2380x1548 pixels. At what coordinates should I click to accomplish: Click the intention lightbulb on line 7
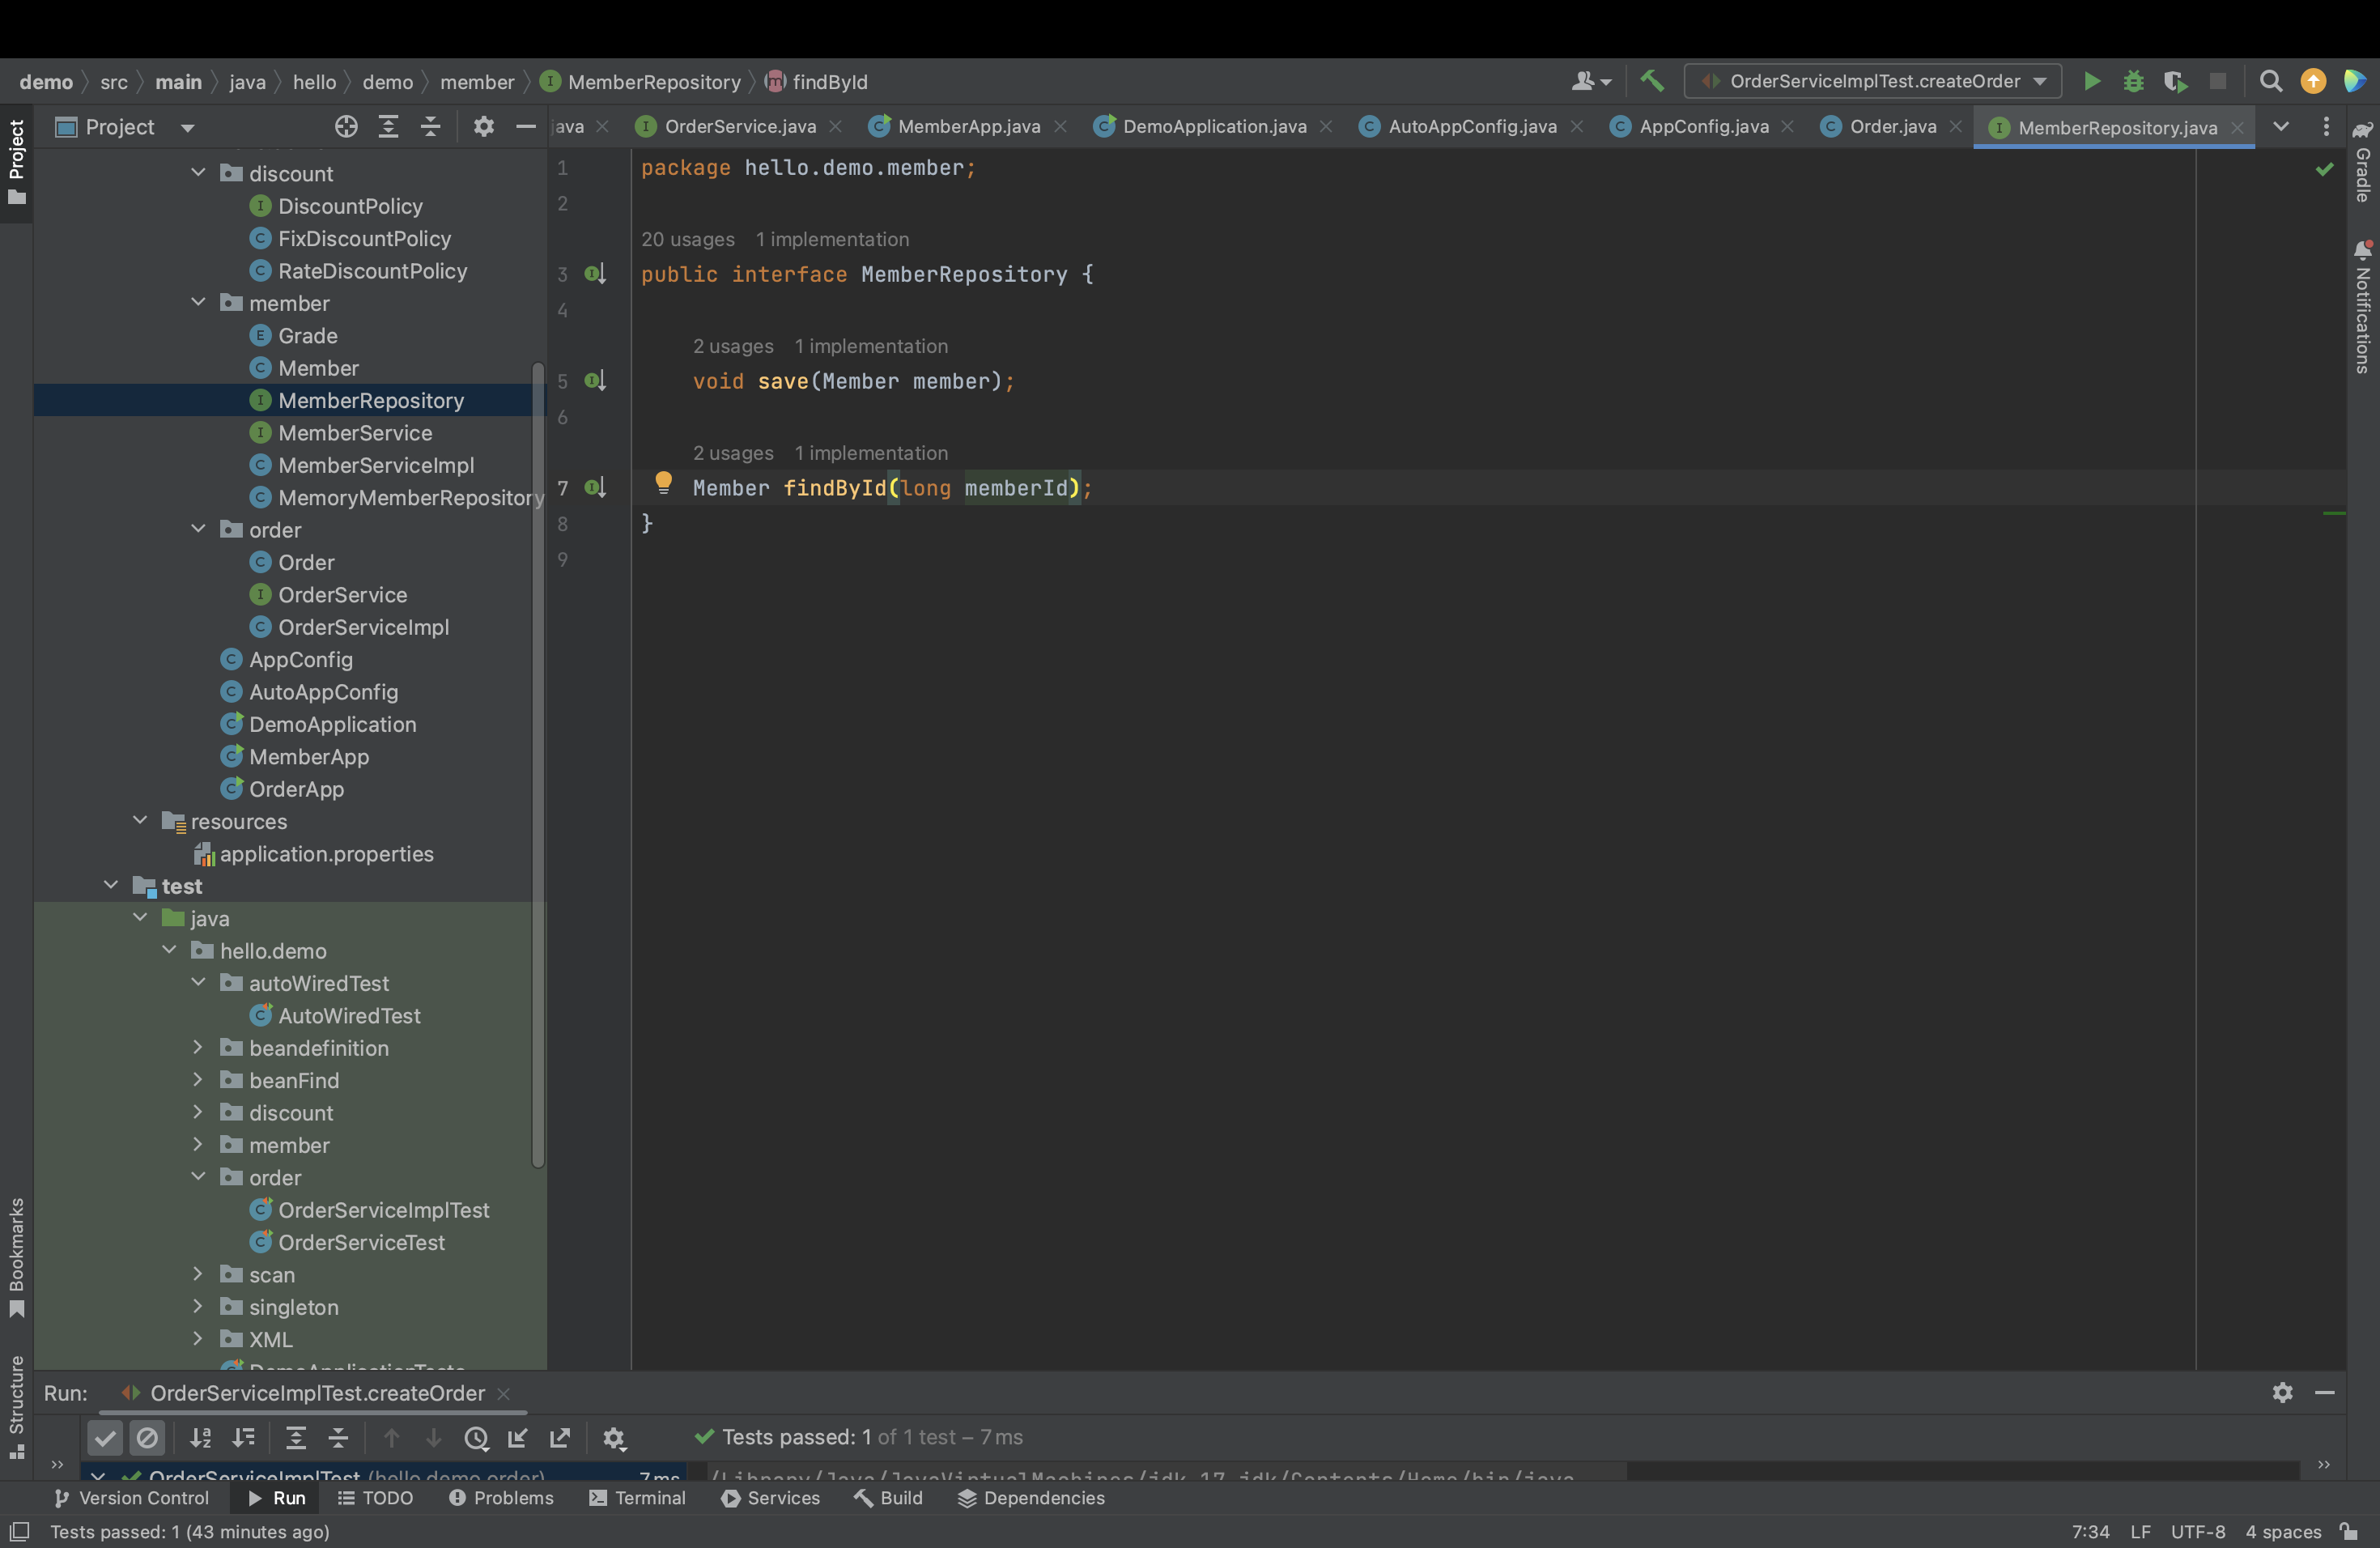(663, 483)
